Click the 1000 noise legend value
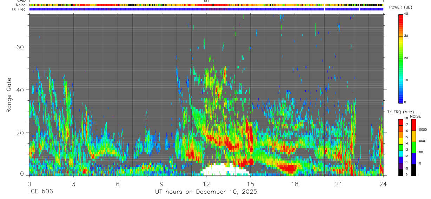431x199 pixels. click(x=421, y=141)
